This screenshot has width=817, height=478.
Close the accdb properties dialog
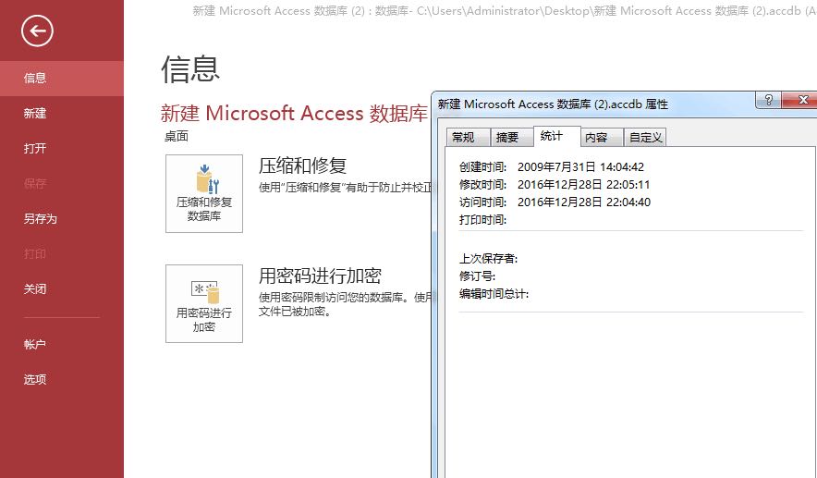click(801, 100)
